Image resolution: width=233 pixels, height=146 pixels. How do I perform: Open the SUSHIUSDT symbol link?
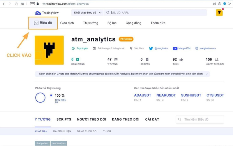point(191,95)
